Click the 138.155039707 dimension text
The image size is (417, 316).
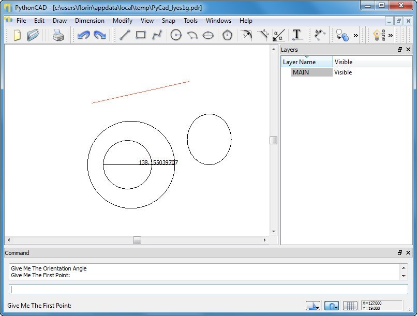point(158,162)
